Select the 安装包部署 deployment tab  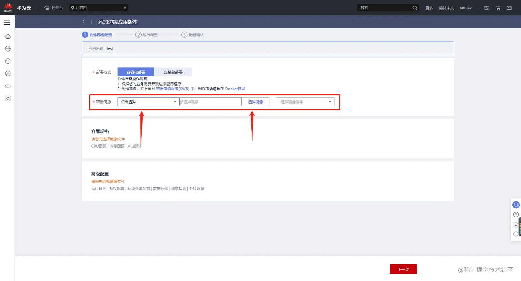coord(173,72)
